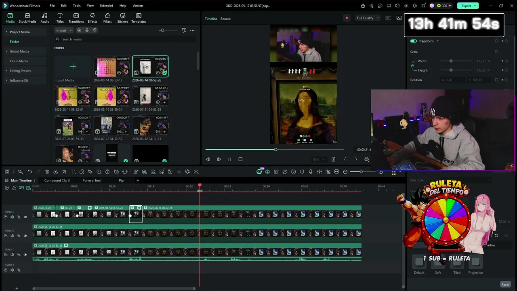Viewport: 517px width, 291px height.
Task: Select the 2026-08-14 08-53-13 media thumbnail
Action: coord(112,66)
